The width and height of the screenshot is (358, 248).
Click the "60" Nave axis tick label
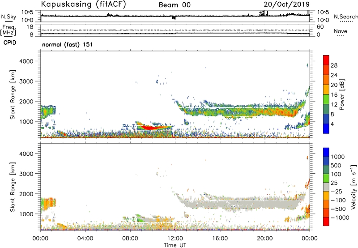320,27
